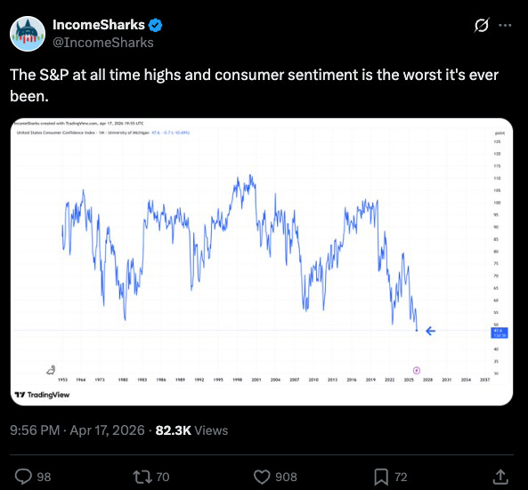Open the IncomeSharks display name link

99,25
